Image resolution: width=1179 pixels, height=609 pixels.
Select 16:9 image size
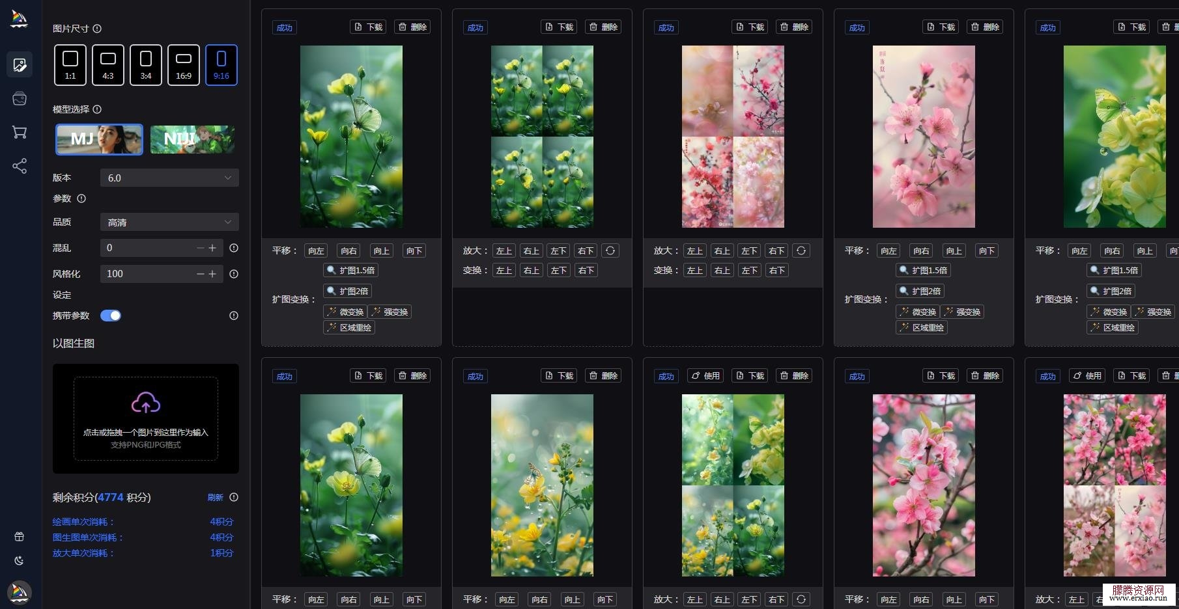coord(184,65)
